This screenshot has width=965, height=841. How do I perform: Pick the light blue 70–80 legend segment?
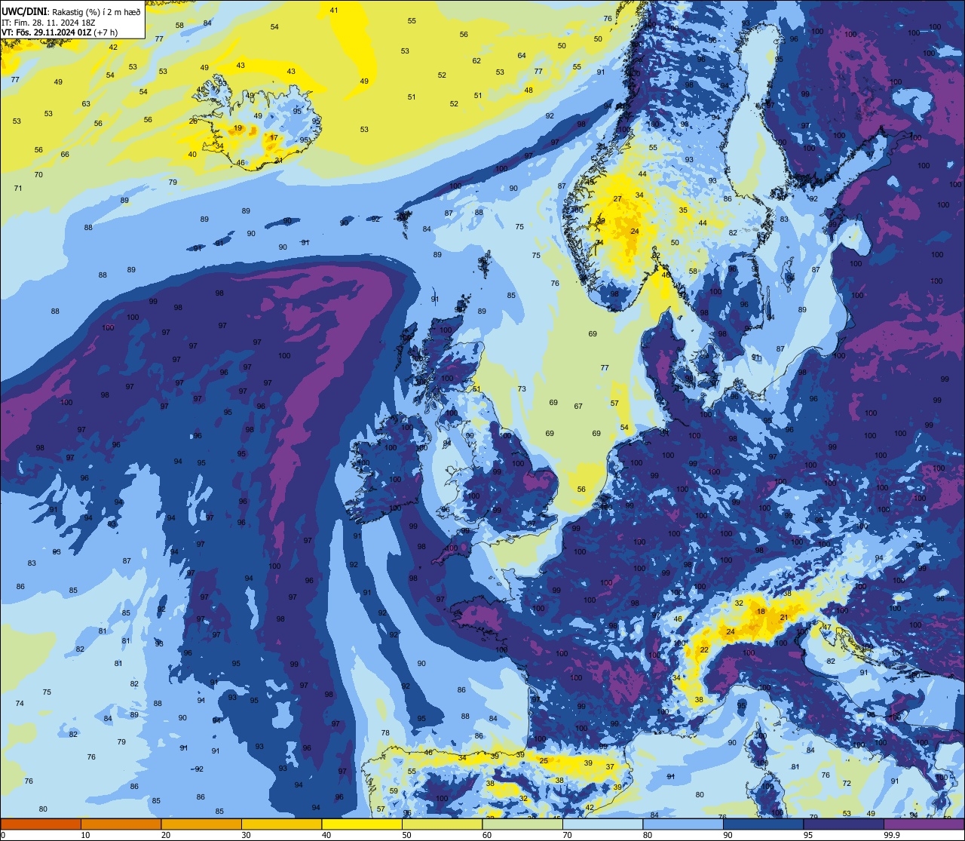602,824
